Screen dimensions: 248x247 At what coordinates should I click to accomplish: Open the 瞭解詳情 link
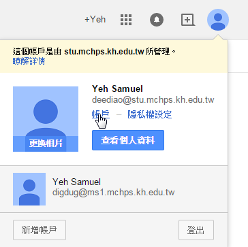pyautogui.click(x=29, y=61)
